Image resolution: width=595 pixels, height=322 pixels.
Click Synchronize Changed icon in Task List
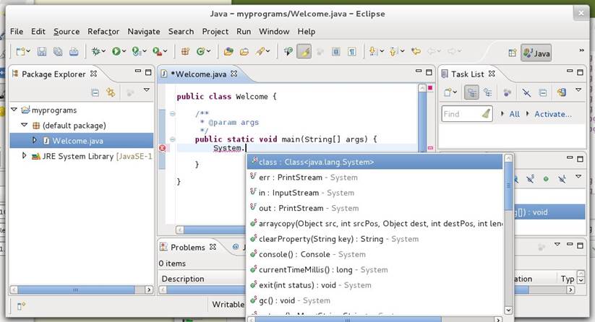561,92
